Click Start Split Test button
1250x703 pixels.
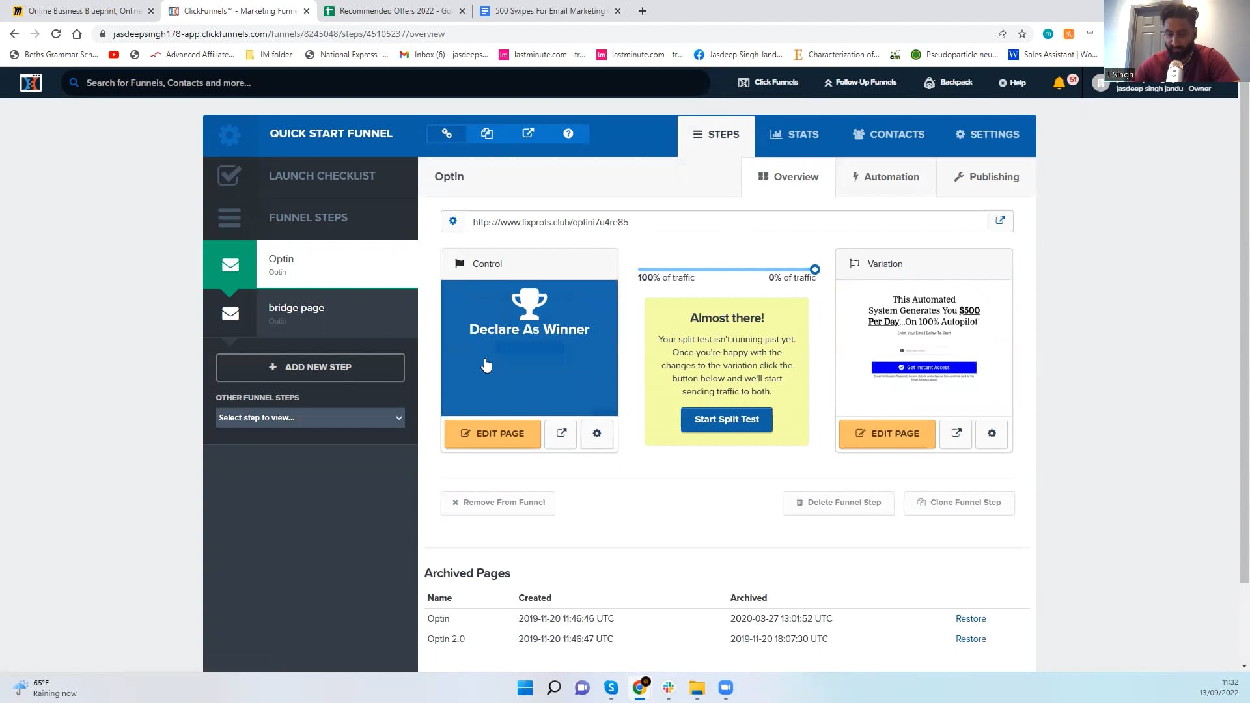[727, 420]
